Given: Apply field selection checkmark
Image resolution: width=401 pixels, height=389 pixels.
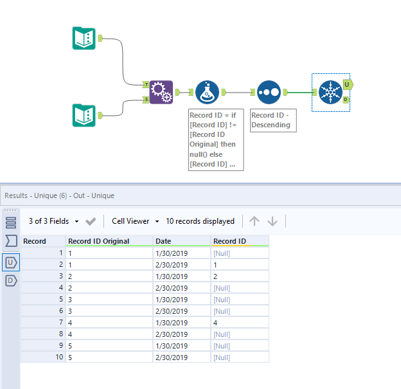Looking at the screenshot, I should (x=91, y=221).
